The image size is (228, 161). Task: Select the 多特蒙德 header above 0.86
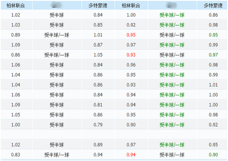pyautogui.click(x=213, y=6)
